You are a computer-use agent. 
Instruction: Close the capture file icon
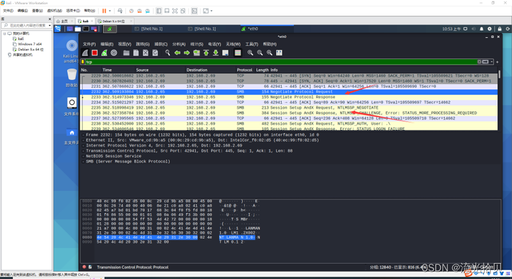pos(146,53)
